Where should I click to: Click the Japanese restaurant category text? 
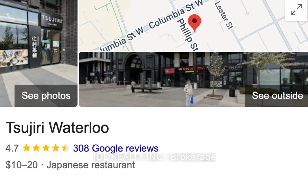[91, 165]
